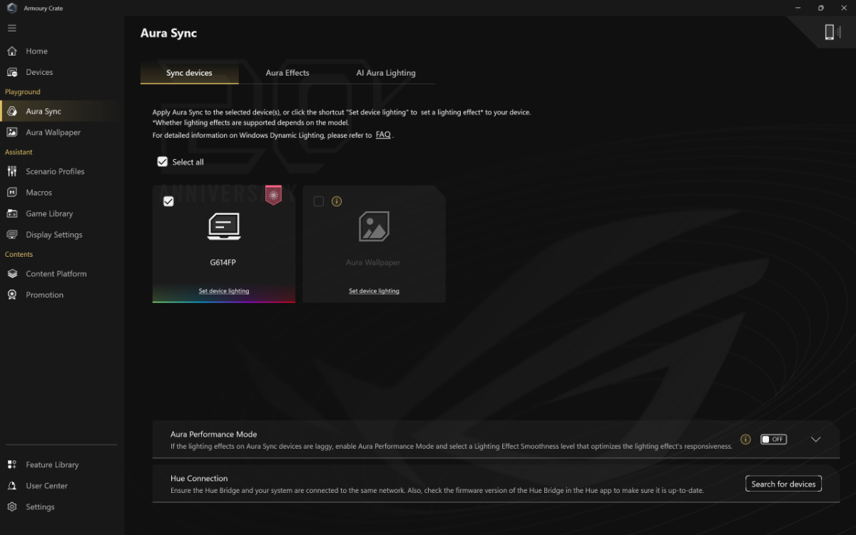The width and height of the screenshot is (856, 535).
Task: Minimize the Armoury Crate window
Action: (x=798, y=8)
